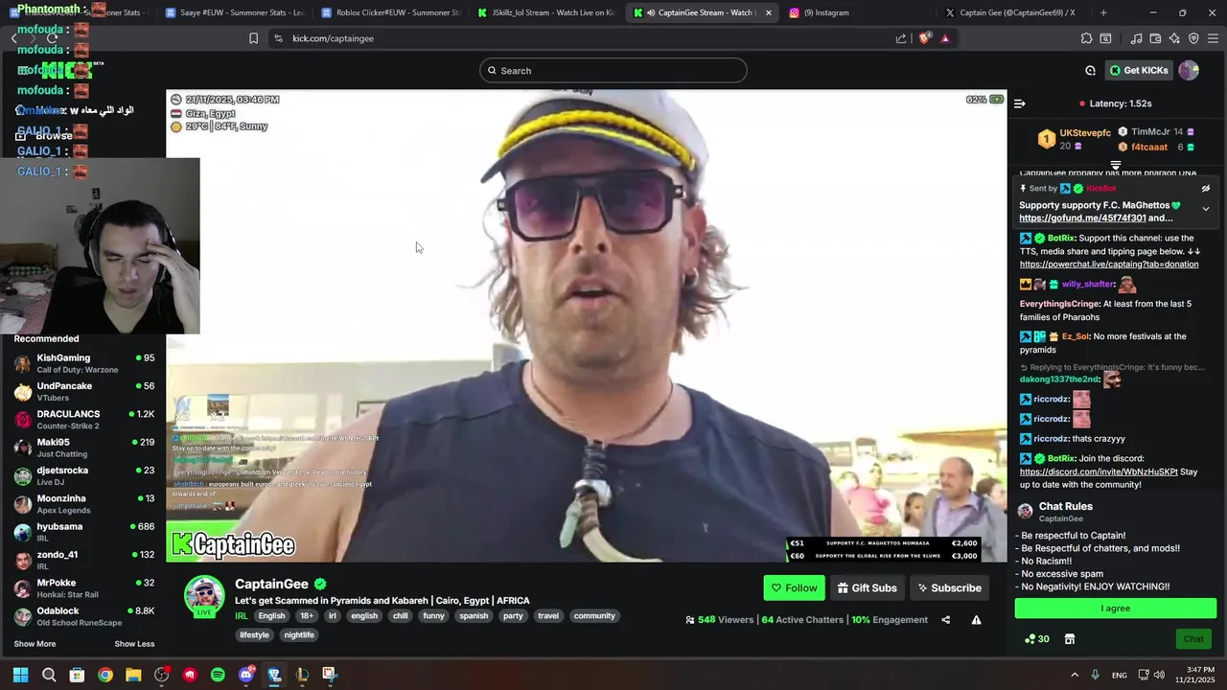Click UKStevepfc top gifter name
The width and height of the screenshot is (1227, 690).
coord(1085,132)
